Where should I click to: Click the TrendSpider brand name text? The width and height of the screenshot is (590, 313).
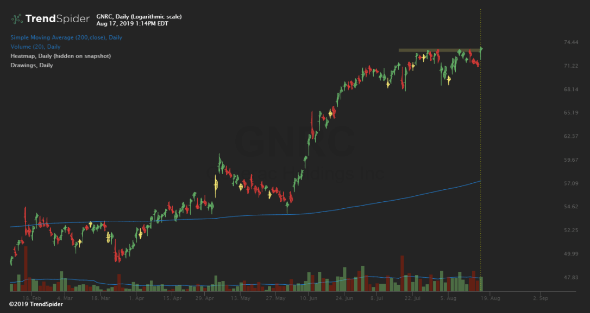57,19
